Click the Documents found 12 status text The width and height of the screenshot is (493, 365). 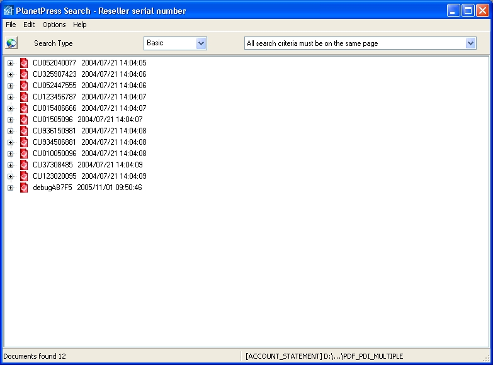35,356
